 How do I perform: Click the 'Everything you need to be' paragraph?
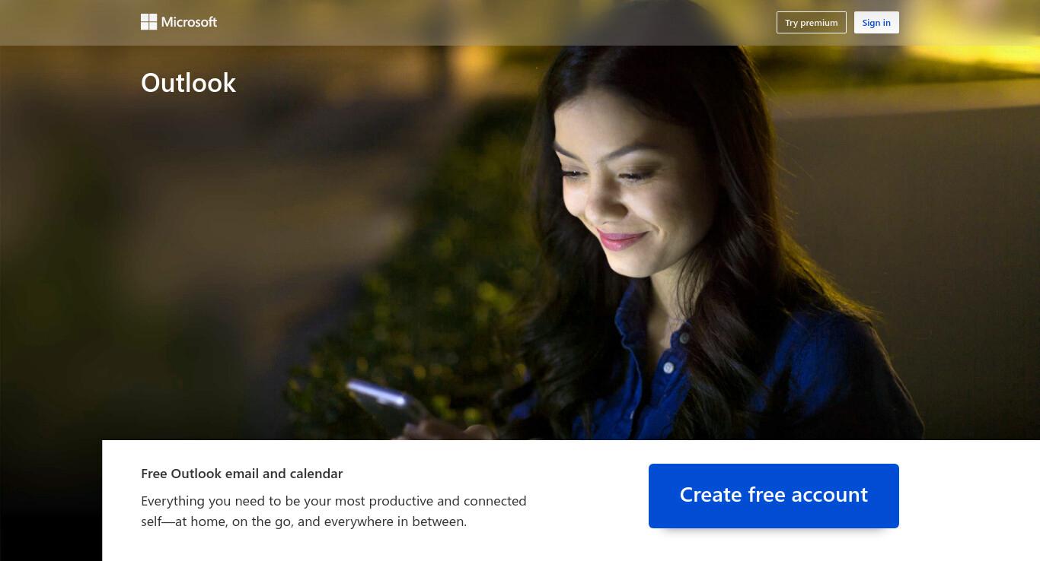(333, 511)
